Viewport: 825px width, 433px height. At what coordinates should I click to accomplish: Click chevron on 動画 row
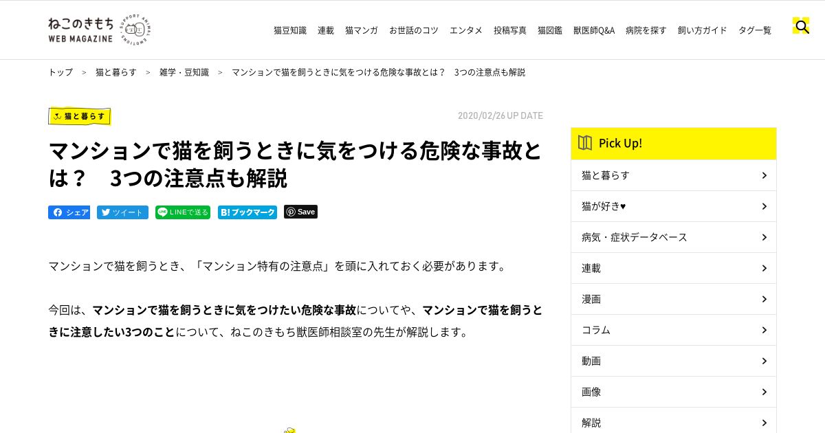764,361
